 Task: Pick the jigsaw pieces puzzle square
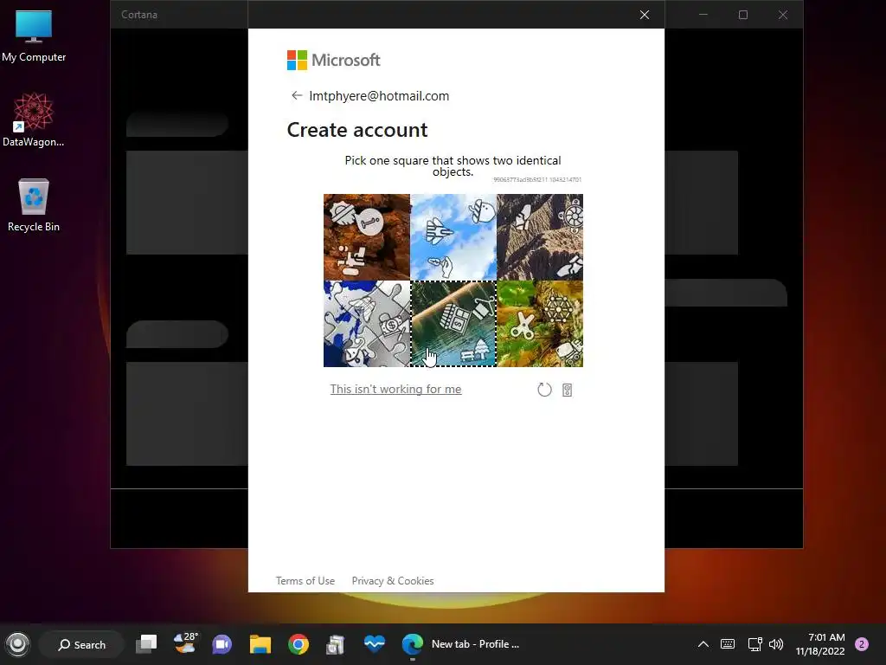[x=367, y=324]
